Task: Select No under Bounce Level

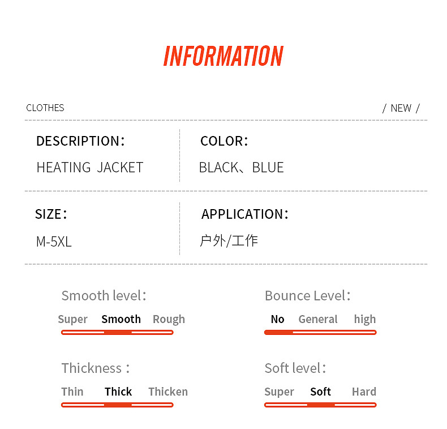Action: tap(277, 319)
